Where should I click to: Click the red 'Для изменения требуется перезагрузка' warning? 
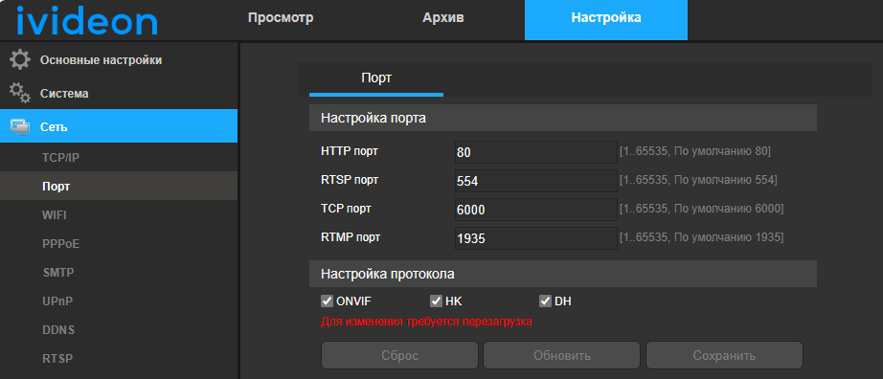426,323
